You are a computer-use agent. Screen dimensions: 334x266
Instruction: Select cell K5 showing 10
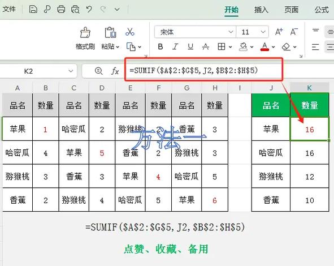[x=310, y=200]
